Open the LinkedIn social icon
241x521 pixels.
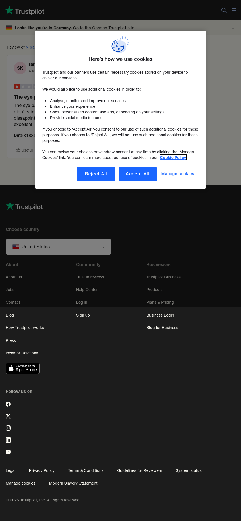point(8,440)
